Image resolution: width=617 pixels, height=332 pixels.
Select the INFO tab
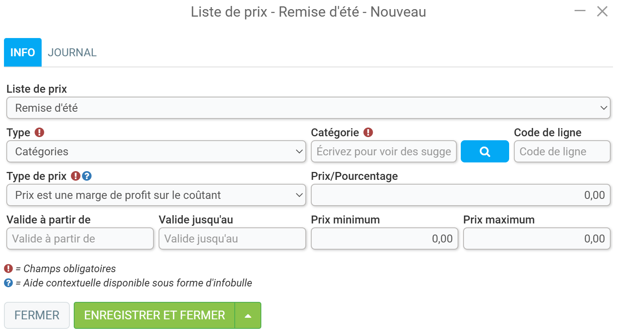click(x=23, y=52)
